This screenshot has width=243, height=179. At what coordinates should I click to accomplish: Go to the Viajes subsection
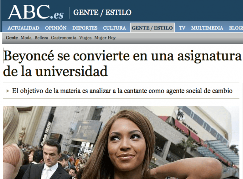tap(85, 38)
